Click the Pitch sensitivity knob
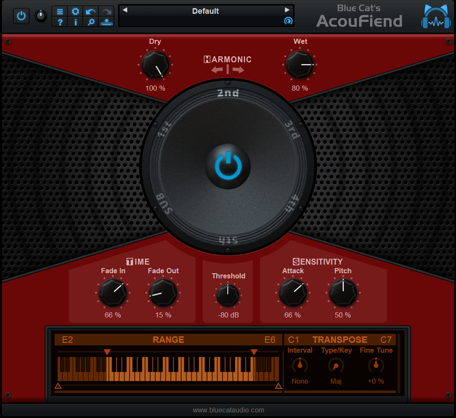 (x=343, y=293)
